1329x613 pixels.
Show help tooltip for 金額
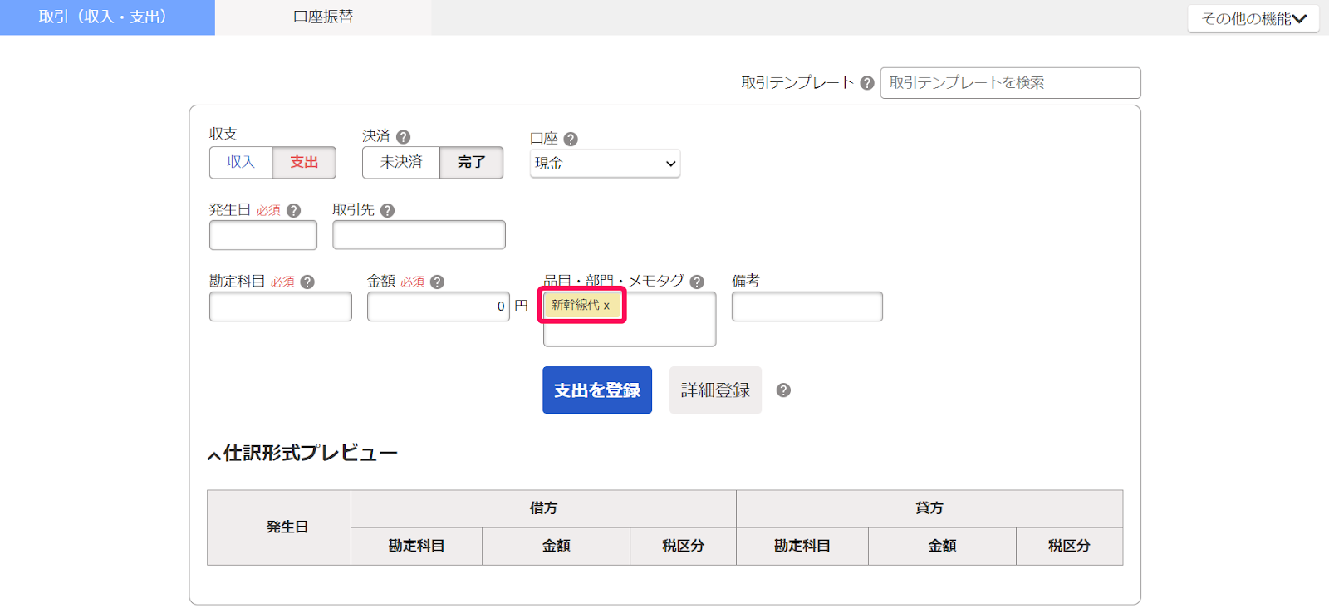(438, 282)
